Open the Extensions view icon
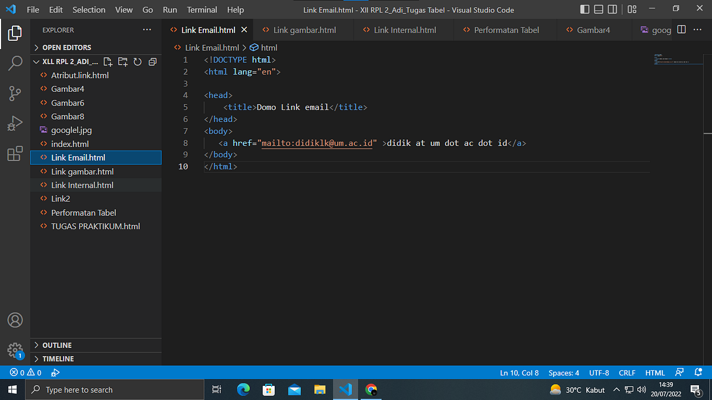 [x=15, y=153]
